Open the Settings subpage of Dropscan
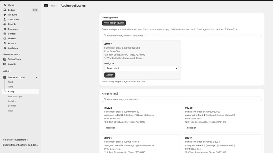 point(12,106)
